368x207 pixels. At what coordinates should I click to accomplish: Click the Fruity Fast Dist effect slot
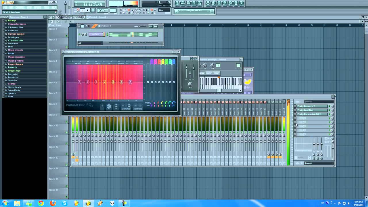pyautogui.click(x=312, y=110)
